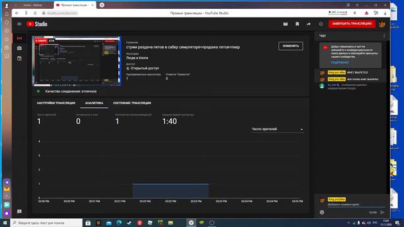Click the 'Люди и блоги' category text

point(137,58)
